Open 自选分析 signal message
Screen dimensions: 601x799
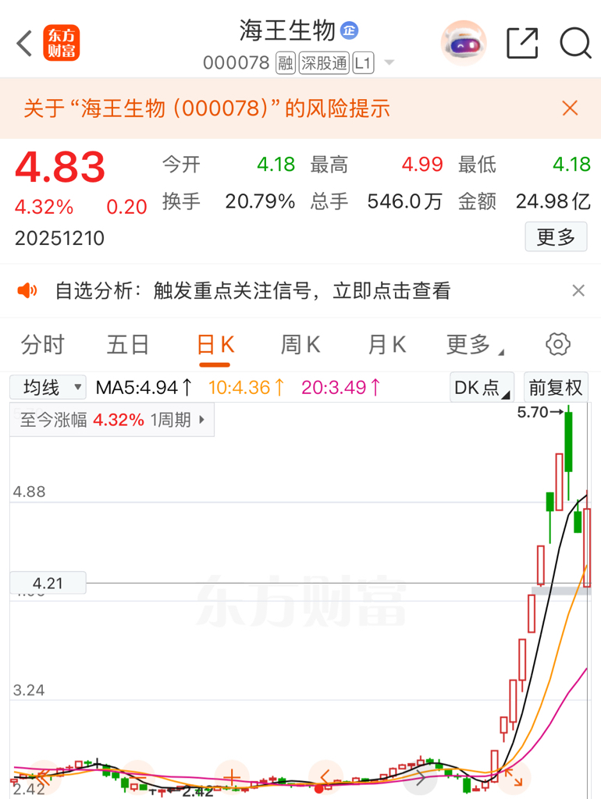(252, 290)
